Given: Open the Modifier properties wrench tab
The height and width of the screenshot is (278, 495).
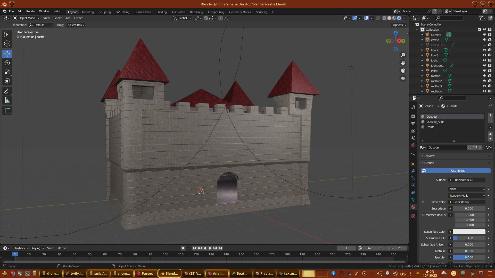Looking at the screenshot, I should click(413, 171).
